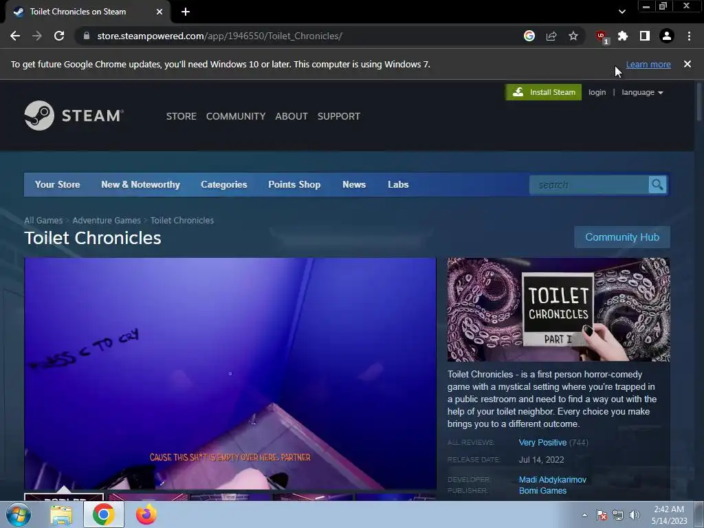
Task: Open the ABOUT menu item
Action: click(291, 116)
